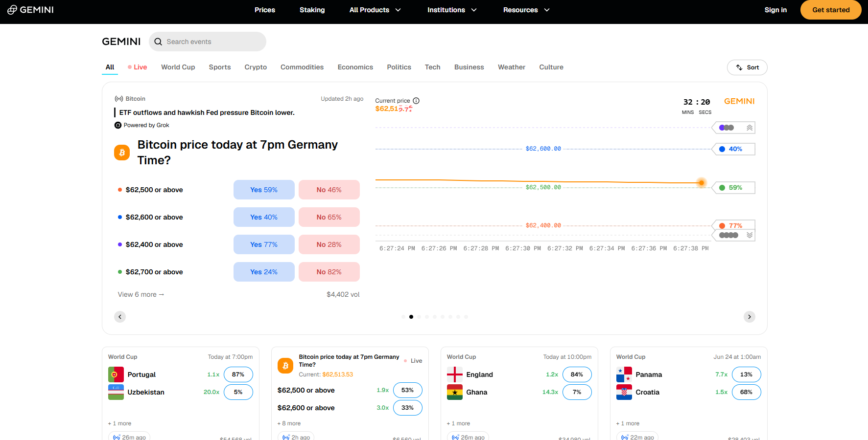Go to next featured market arrow
The image size is (868, 440).
[750, 317]
